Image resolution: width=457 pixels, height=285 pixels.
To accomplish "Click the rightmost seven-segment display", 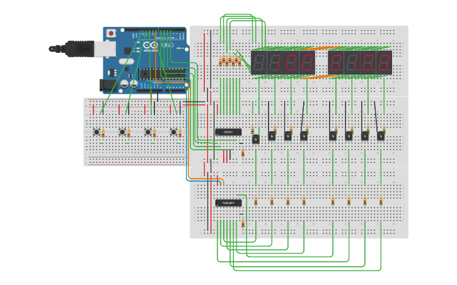I will click(384, 62).
